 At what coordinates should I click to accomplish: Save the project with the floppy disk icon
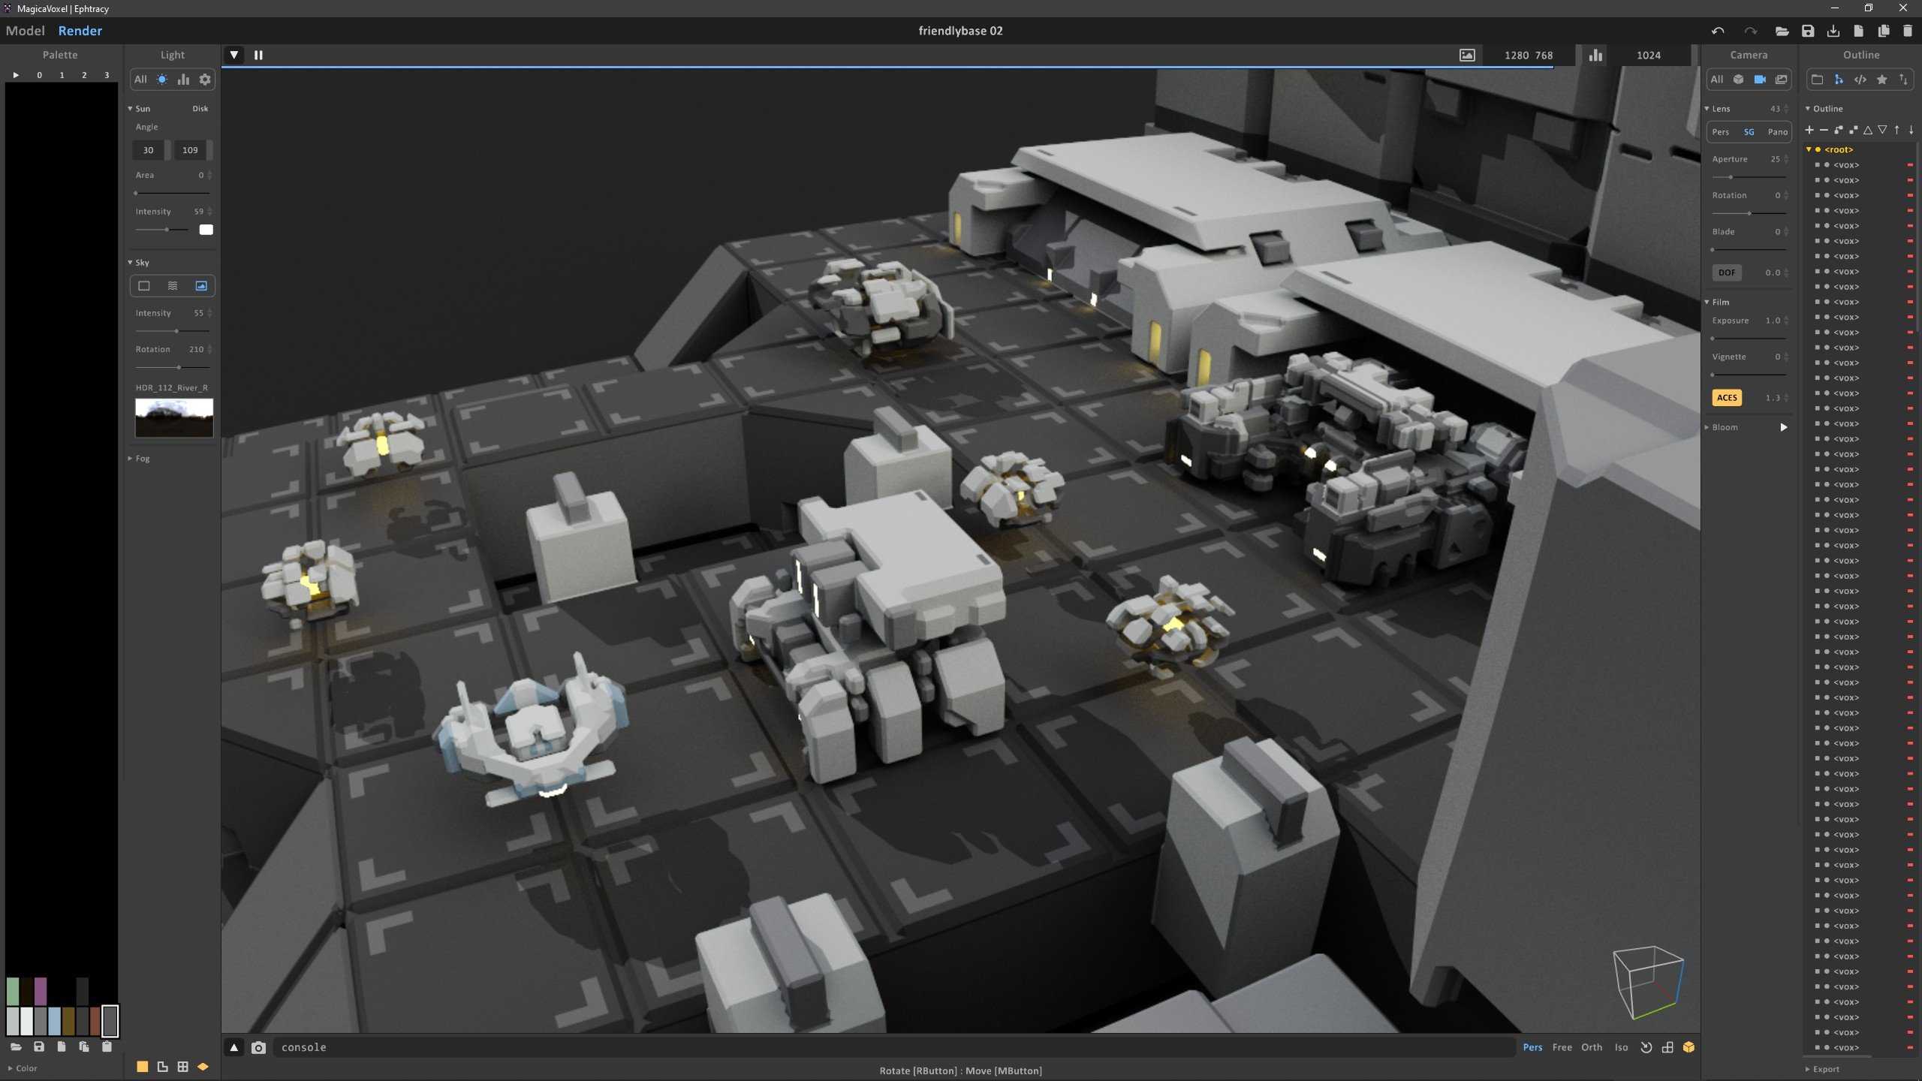[x=1808, y=31]
